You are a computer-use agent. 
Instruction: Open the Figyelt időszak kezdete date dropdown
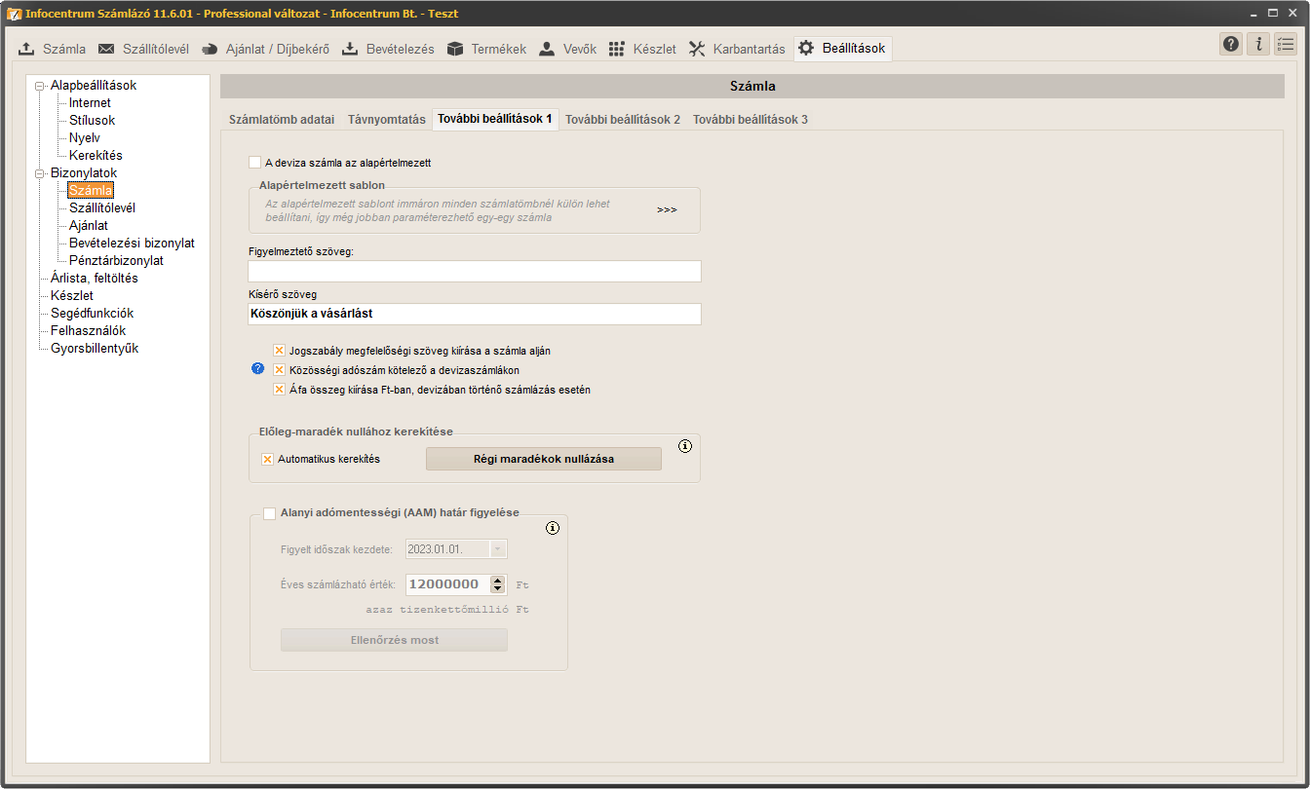tap(498, 549)
